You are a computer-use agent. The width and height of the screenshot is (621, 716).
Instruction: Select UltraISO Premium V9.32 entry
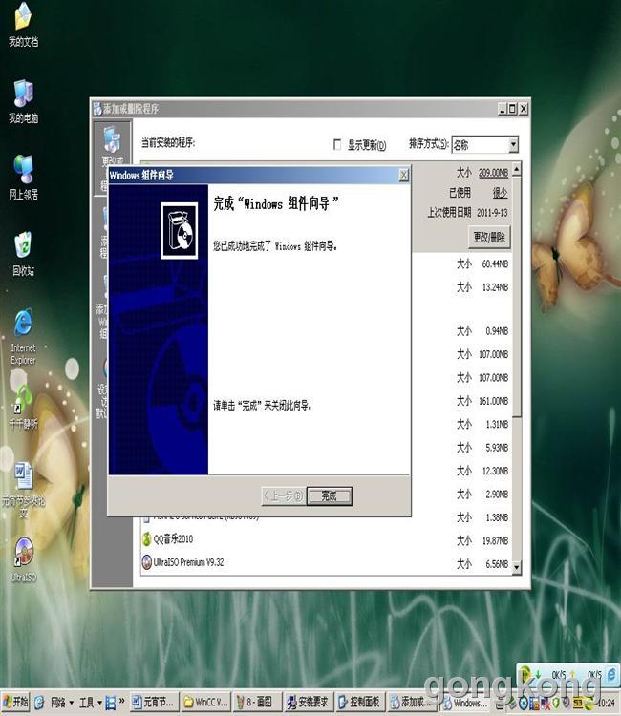(x=188, y=563)
